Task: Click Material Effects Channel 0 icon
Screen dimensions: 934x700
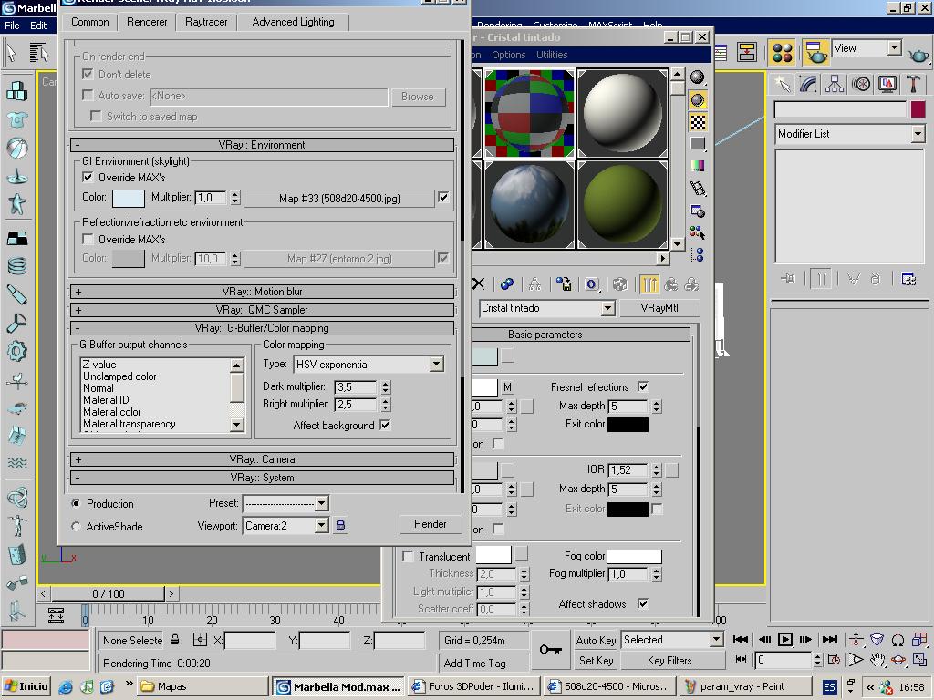Action: (591, 284)
